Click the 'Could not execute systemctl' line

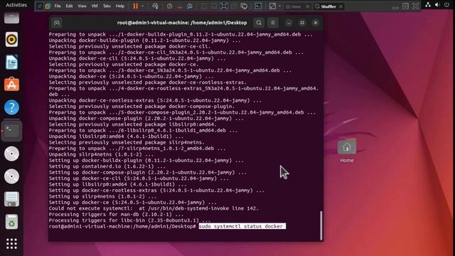pos(154,208)
